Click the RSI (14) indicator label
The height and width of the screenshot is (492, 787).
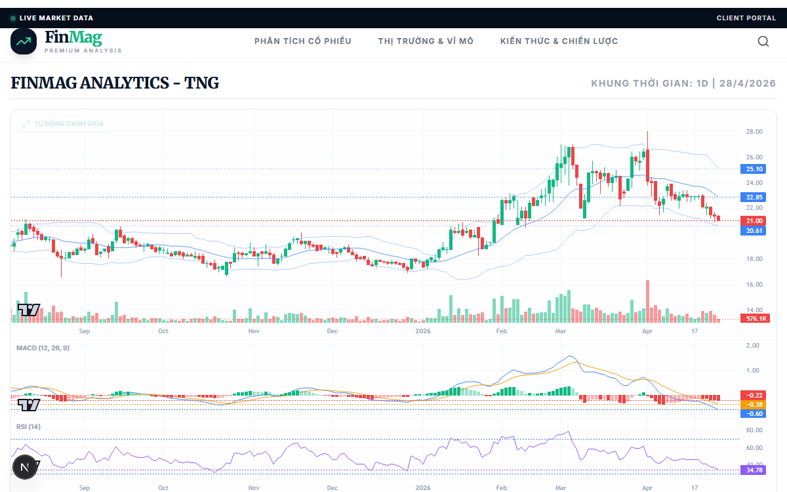click(x=29, y=426)
